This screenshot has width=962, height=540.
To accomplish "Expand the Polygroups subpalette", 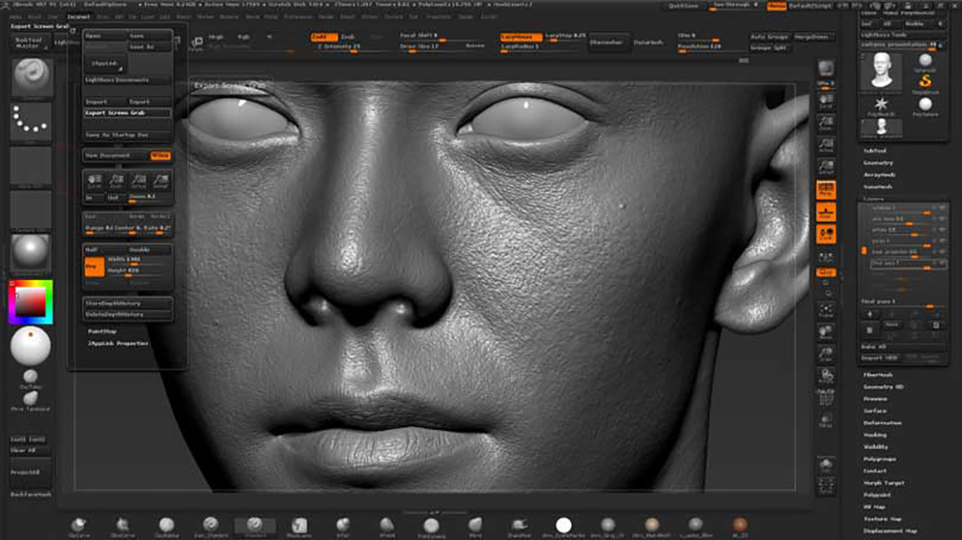I will coord(880,459).
